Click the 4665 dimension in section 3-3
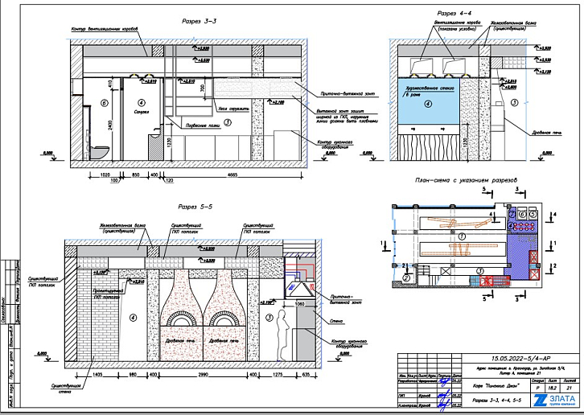Image resolution: width=584 pixels, height=415 pixels. tap(232, 174)
